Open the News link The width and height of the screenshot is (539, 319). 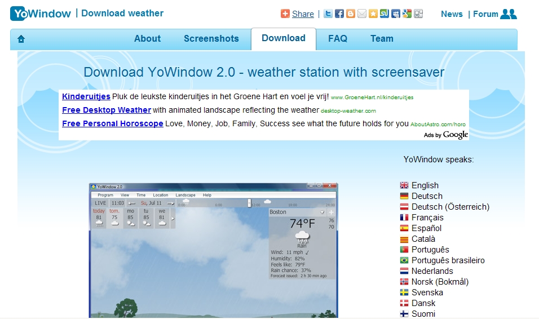click(452, 14)
